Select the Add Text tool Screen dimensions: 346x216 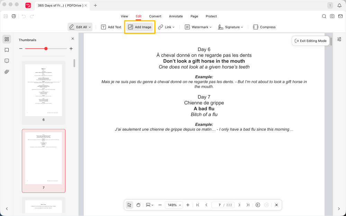pyautogui.click(x=111, y=27)
